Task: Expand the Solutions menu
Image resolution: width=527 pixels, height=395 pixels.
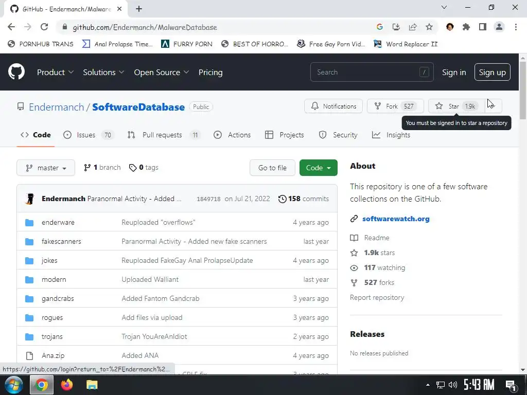Action: 103,72
